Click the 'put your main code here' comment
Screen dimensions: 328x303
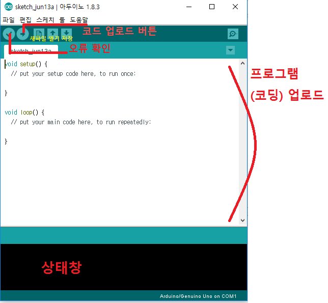tap(81, 122)
